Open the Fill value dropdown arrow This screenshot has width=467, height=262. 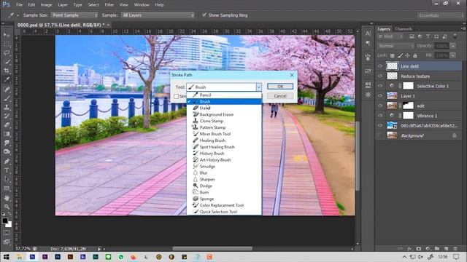tap(452, 55)
